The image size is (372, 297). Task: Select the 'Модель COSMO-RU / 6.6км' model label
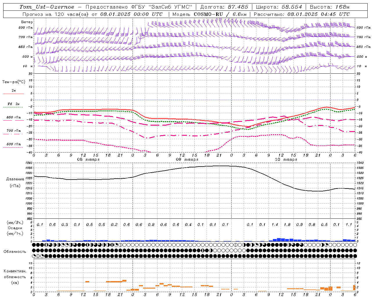[210, 14]
